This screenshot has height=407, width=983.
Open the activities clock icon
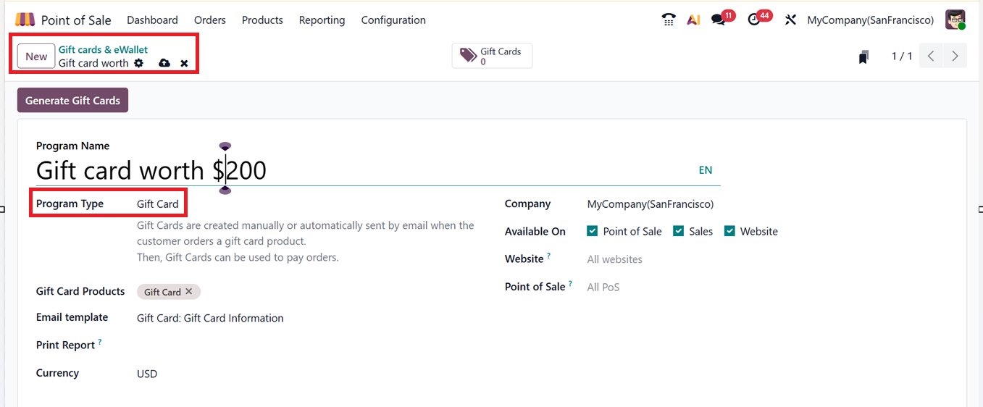coord(755,20)
